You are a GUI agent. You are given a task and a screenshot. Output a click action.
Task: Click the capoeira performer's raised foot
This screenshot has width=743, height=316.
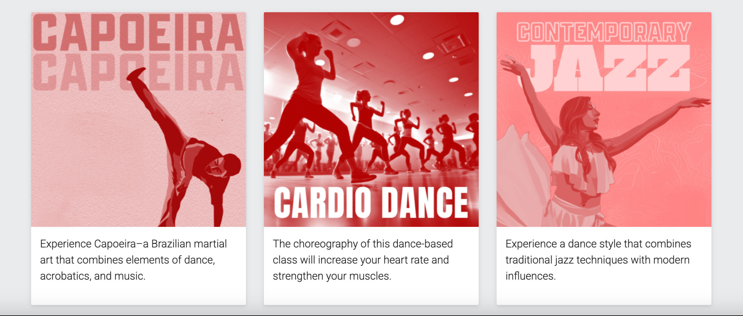(x=136, y=74)
